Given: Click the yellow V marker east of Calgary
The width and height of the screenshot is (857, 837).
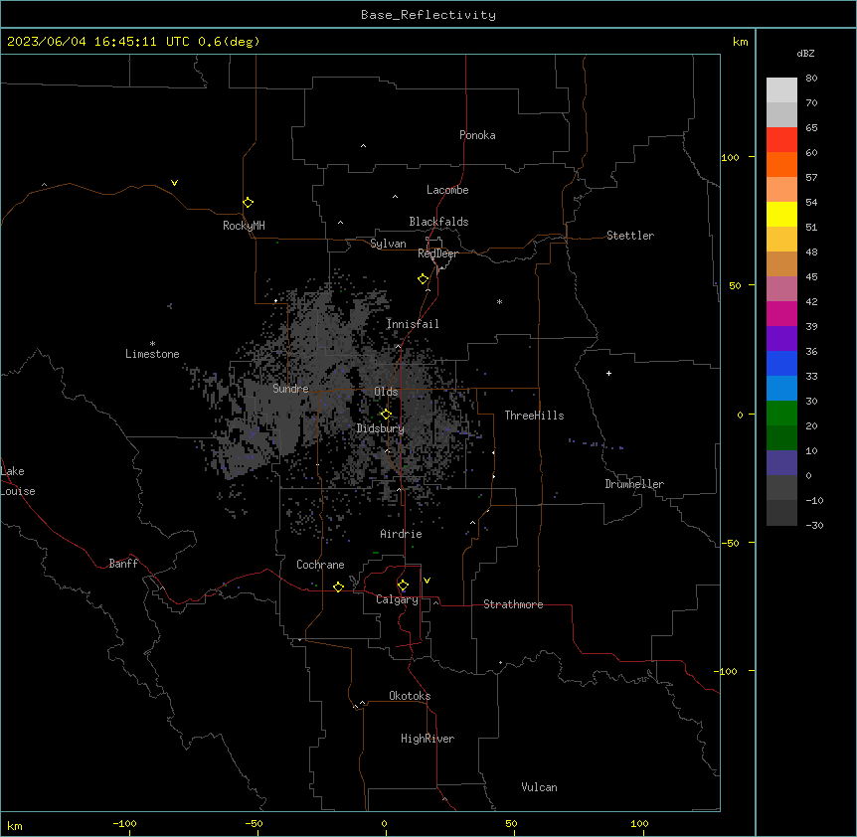Looking at the screenshot, I should tap(427, 581).
